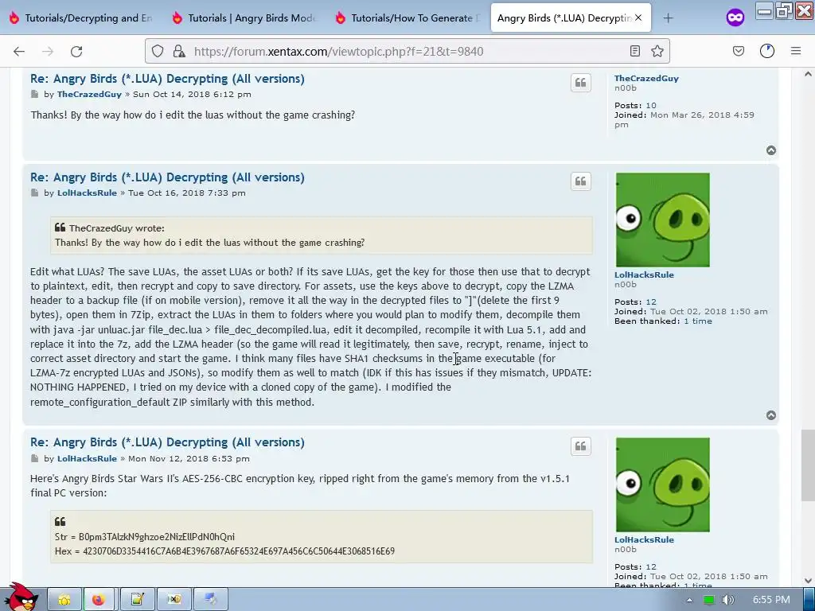Image resolution: width=815 pixels, height=611 pixels.
Task: Click LolHacksRule pig avatar in Nov 12 post
Action: click(x=662, y=485)
